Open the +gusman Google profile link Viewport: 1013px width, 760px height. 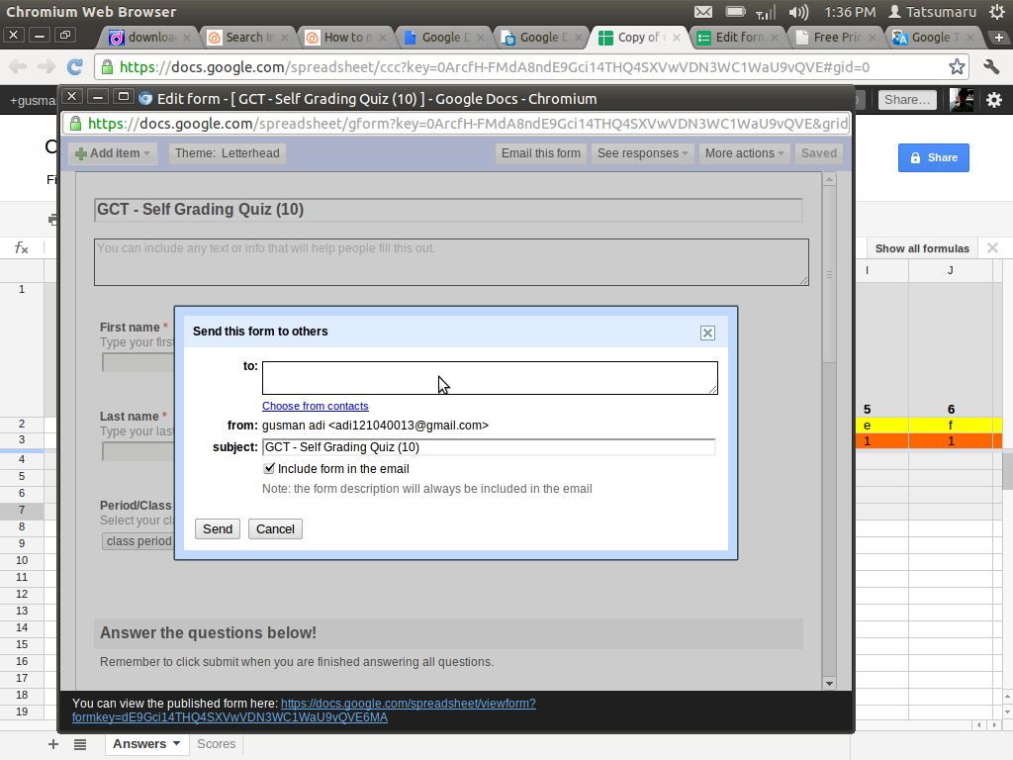33,100
